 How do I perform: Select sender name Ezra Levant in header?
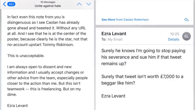(x=114, y=34)
